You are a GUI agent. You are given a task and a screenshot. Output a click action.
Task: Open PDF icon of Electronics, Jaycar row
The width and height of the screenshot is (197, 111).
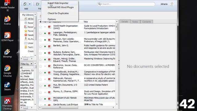tap(50, 66)
